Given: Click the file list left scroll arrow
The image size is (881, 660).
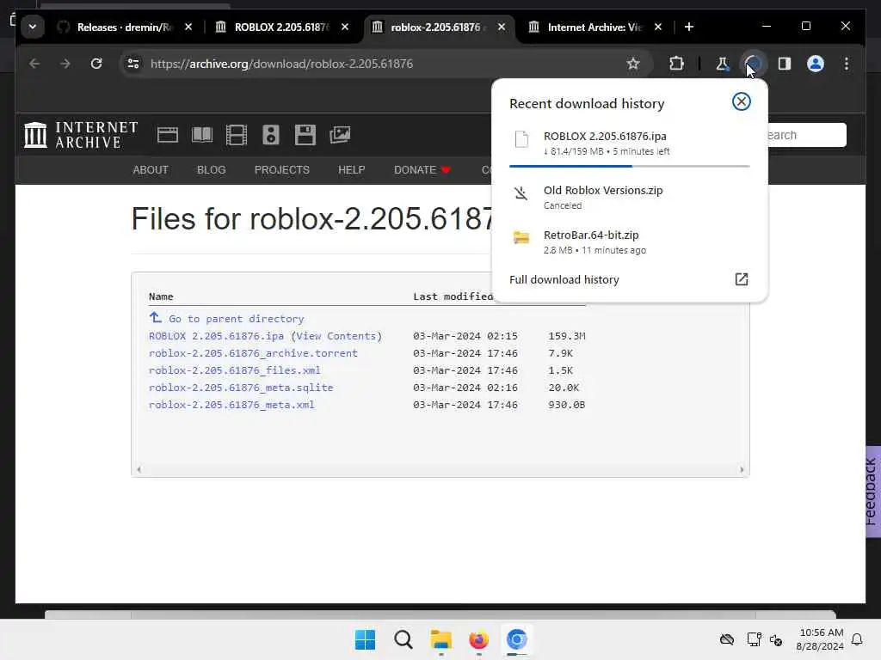Looking at the screenshot, I should 139,470.
